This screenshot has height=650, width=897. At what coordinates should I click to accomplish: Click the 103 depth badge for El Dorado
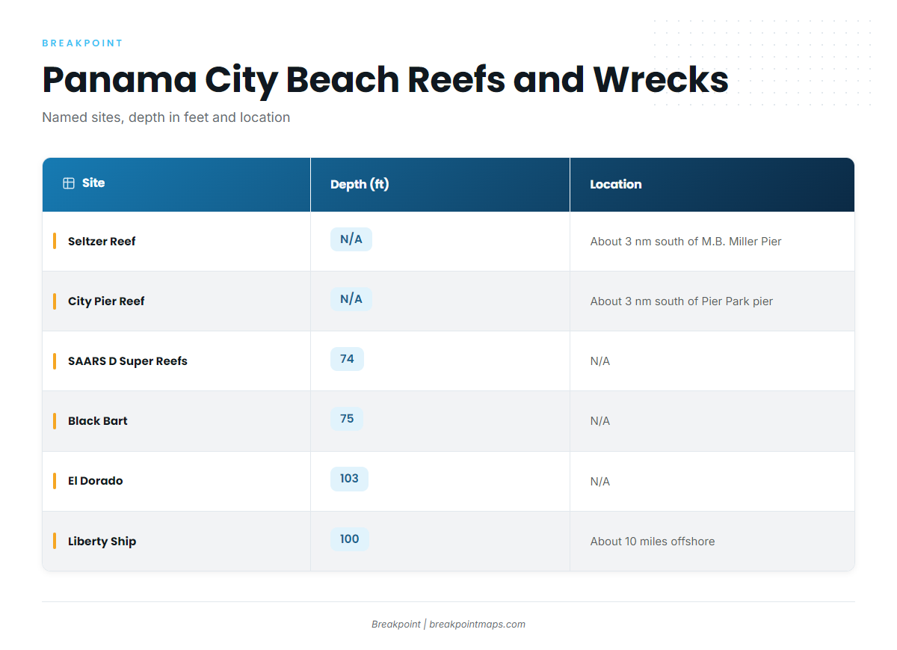click(349, 479)
